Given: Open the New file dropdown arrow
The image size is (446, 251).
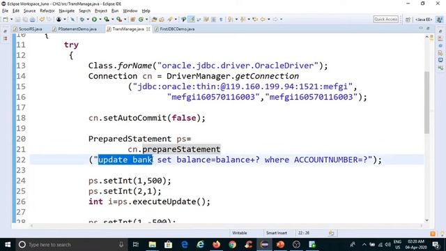Looking at the screenshot, I should [12, 20].
